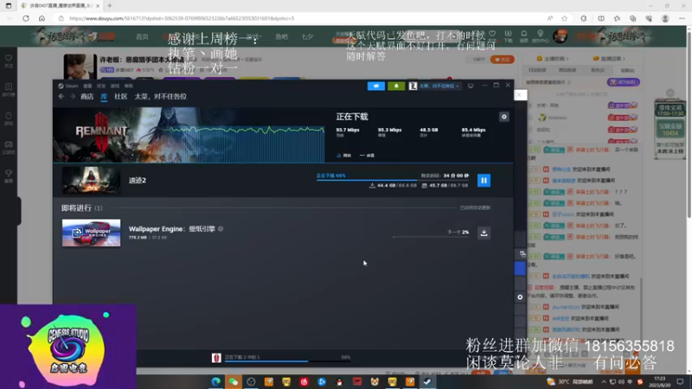The image size is (692, 389).
Task: Open NetEase Cloud Music taskbar icon
Action: point(304,381)
